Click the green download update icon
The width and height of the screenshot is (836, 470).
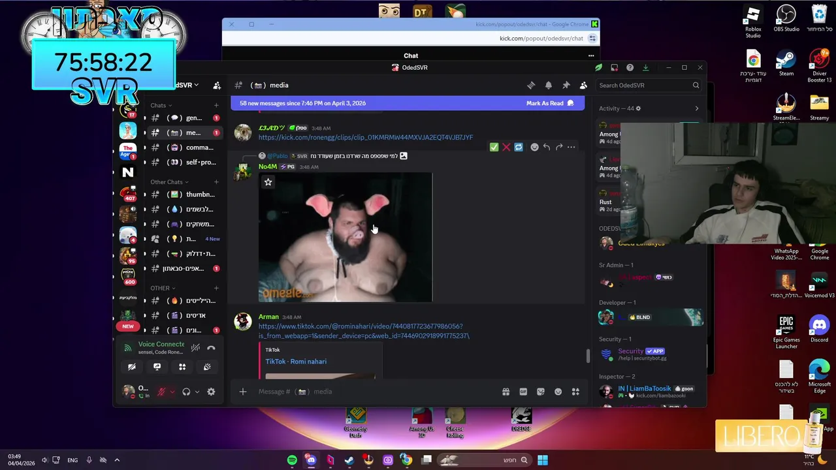tap(645, 67)
